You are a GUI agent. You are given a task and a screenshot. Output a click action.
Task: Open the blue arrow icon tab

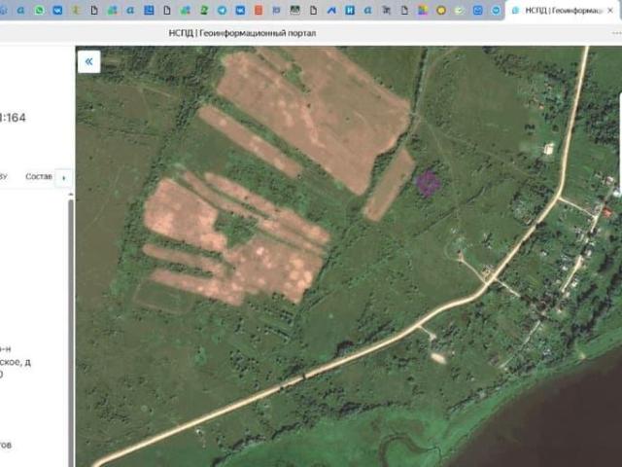(331, 11)
